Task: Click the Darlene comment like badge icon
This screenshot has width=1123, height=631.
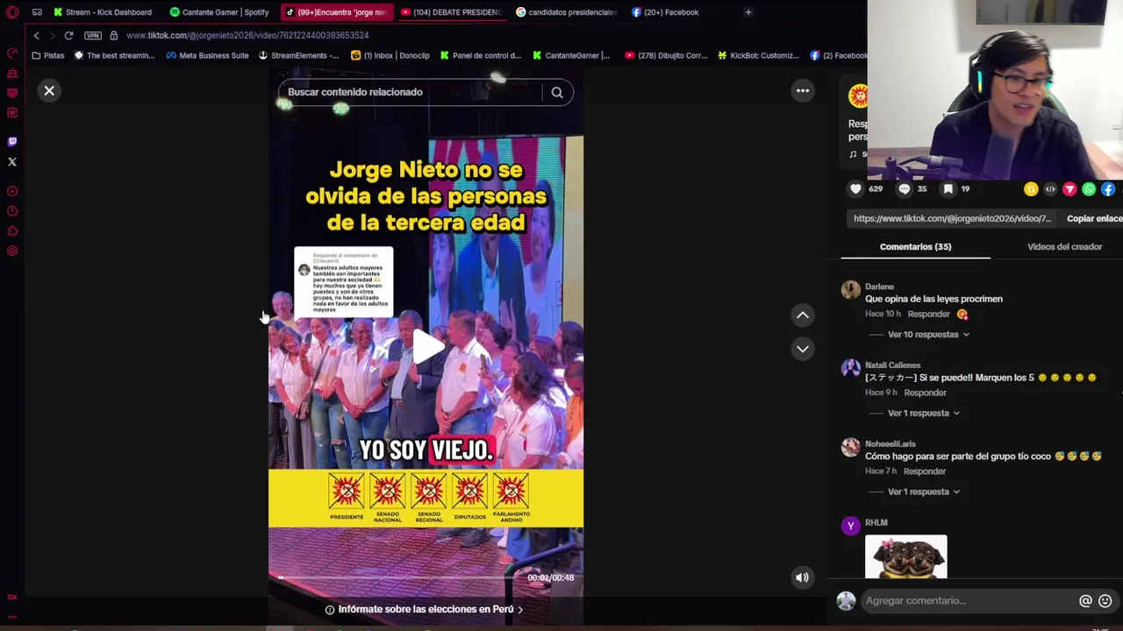Action: (962, 314)
